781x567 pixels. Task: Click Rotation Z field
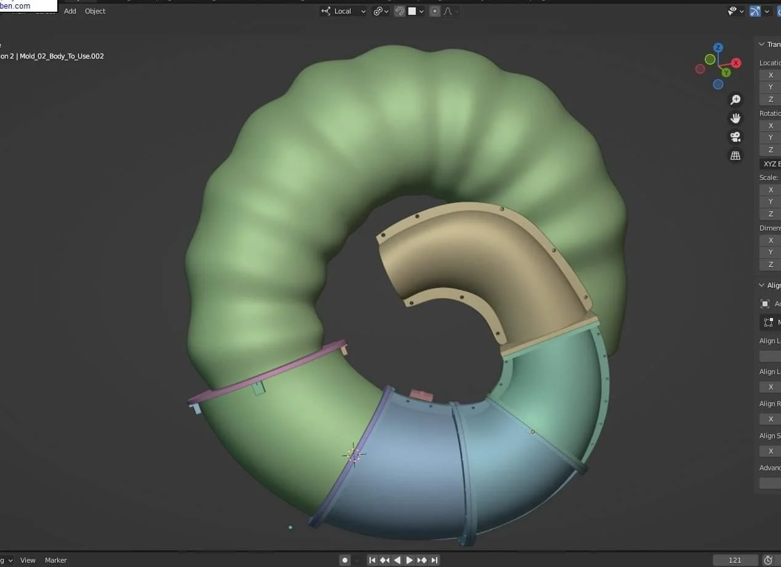(770, 150)
